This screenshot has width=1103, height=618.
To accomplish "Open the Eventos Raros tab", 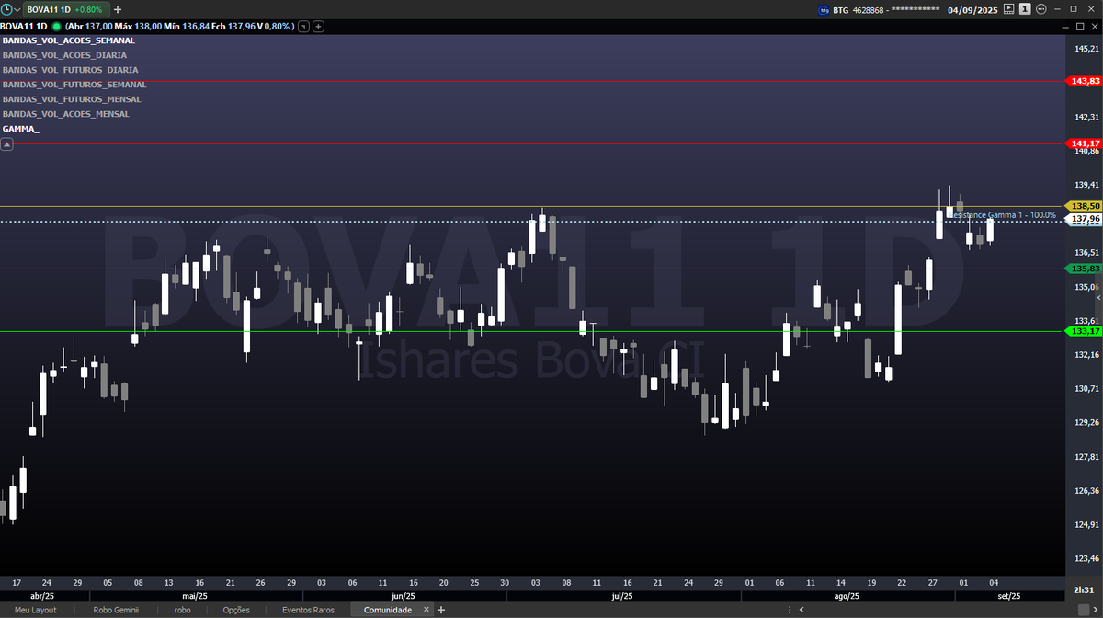I will (x=308, y=610).
